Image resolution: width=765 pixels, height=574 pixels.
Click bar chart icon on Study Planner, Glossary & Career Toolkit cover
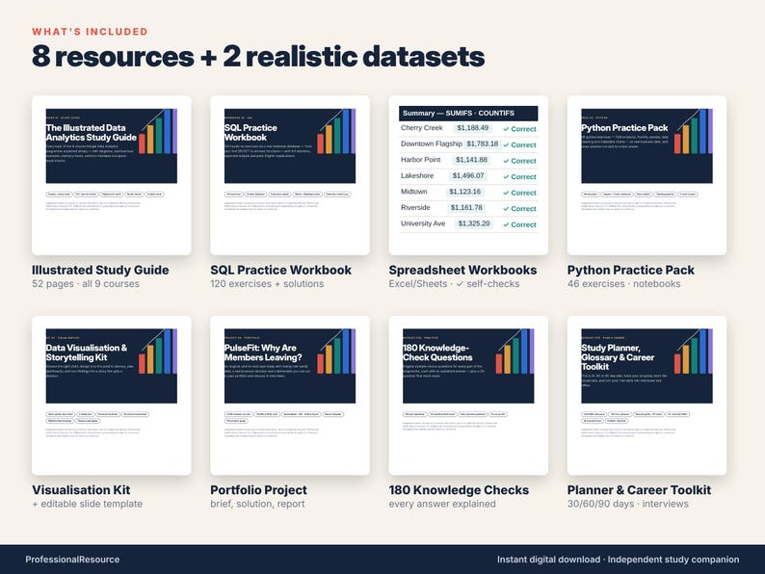pyautogui.click(x=694, y=352)
